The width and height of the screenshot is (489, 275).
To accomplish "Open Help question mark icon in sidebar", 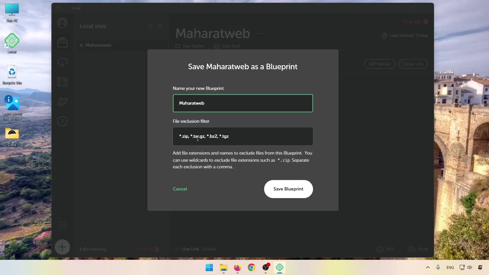I will pos(62,121).
